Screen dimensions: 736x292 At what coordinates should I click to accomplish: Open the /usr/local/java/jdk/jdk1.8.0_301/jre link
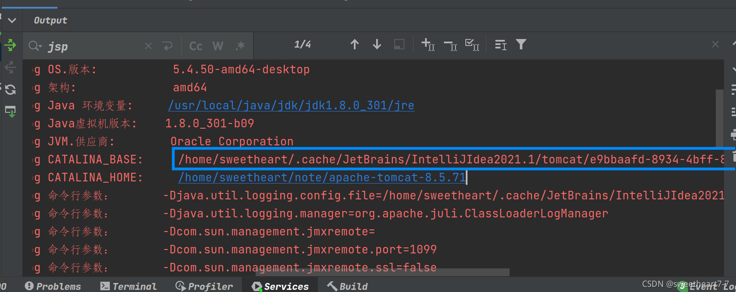click(x=291, y=105)
